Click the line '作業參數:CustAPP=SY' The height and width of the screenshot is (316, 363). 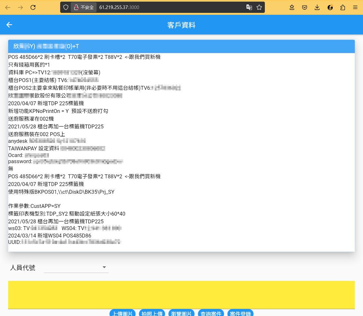tap(34, 206)
